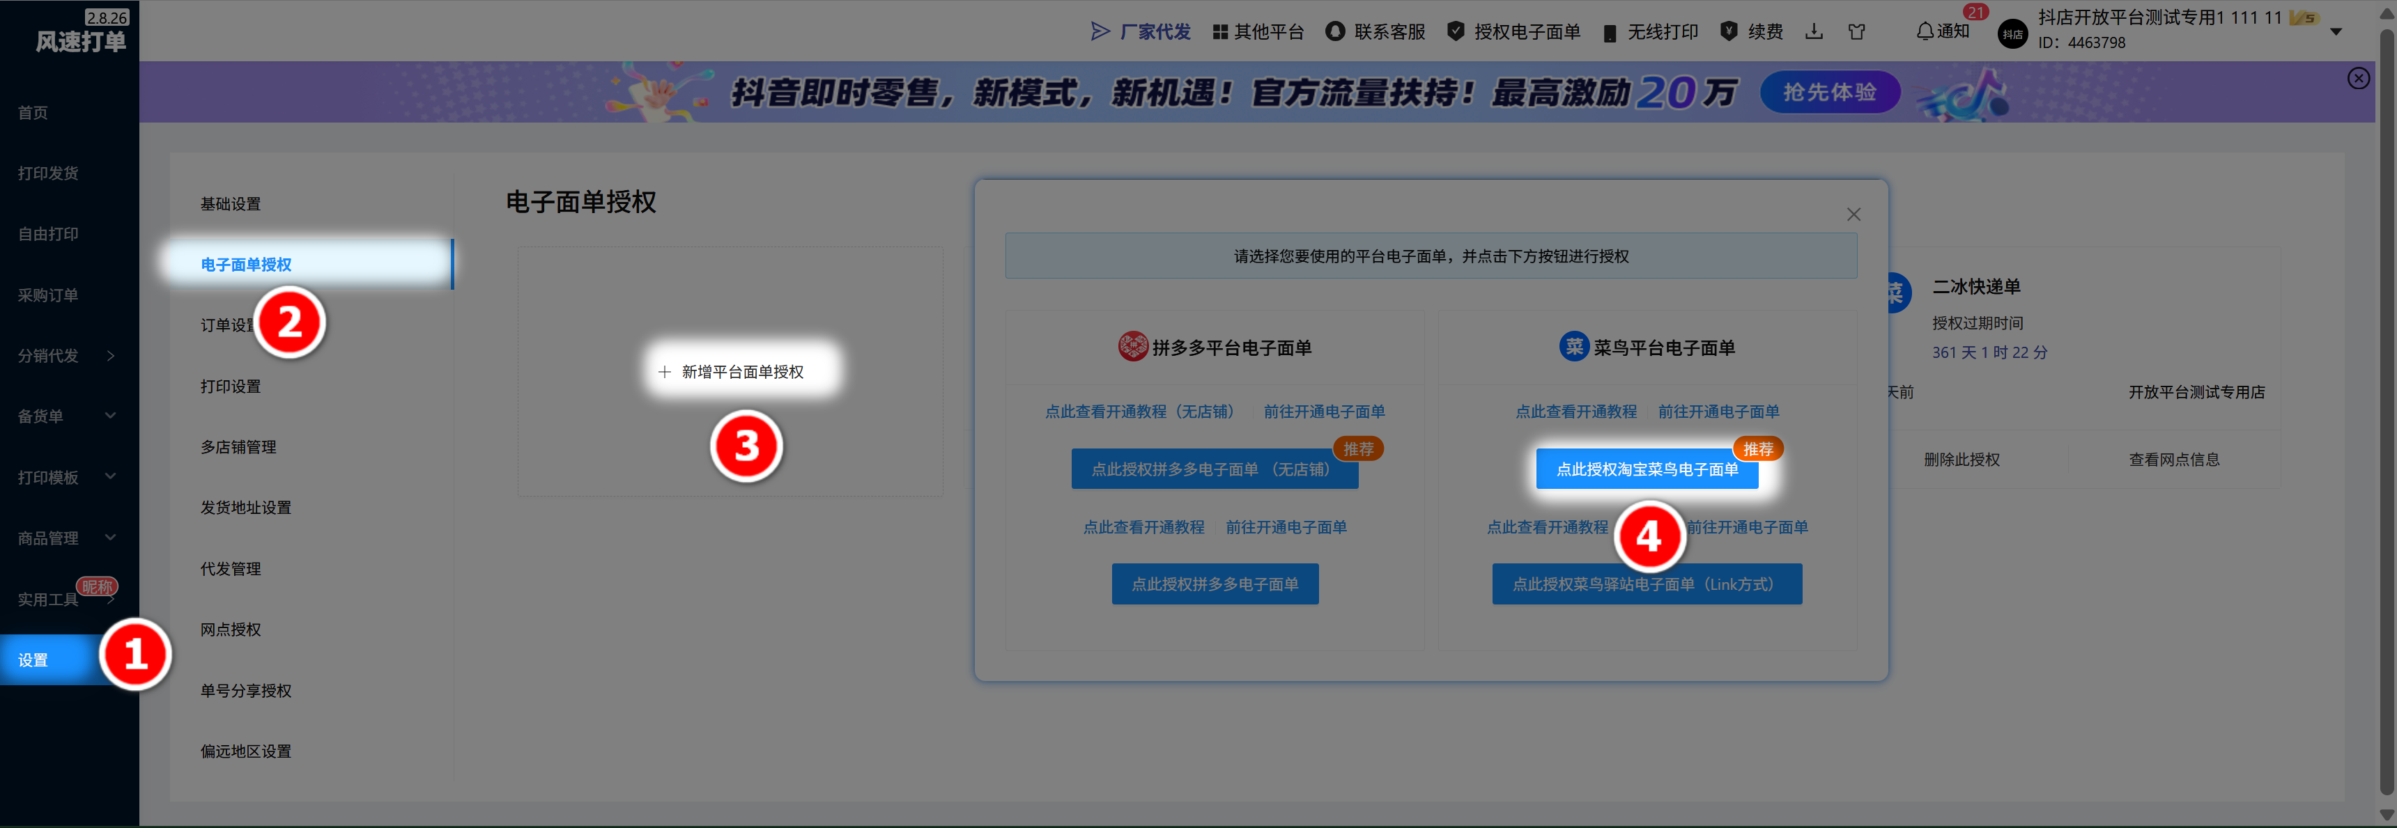Click the 联系客服 headset icon
The width and height of the screenshot is (2397, 828).
point(1334,31)
